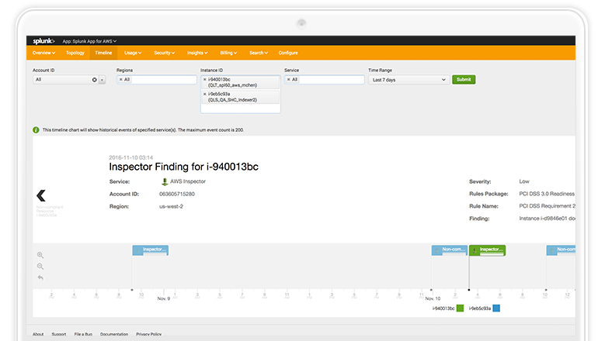Viewport: 598px width, 341px height.
Task: Click the timestamp 2016-11-10 03:14
Action: (130, 157)
